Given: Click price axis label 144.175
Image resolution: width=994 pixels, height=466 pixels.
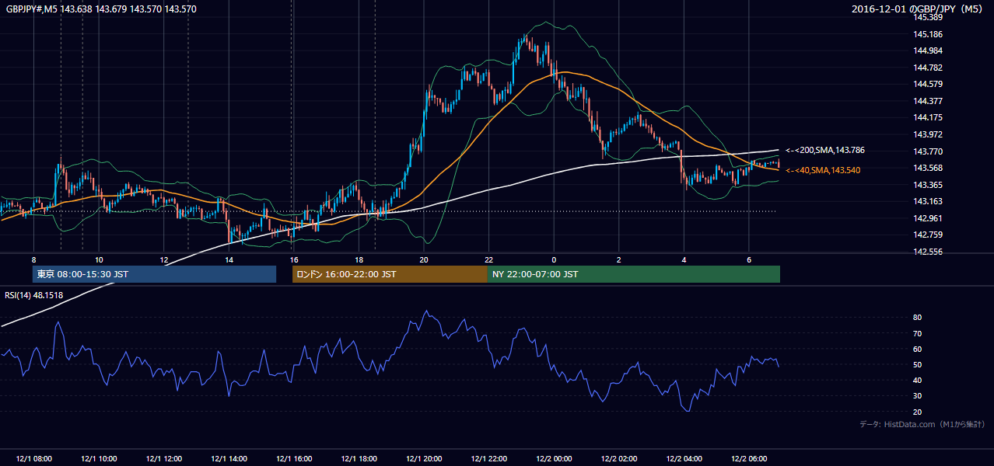Looking at the screenshot, I should [x=927, y=118].
